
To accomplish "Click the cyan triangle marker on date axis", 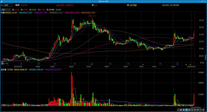I will coord(186,65).
